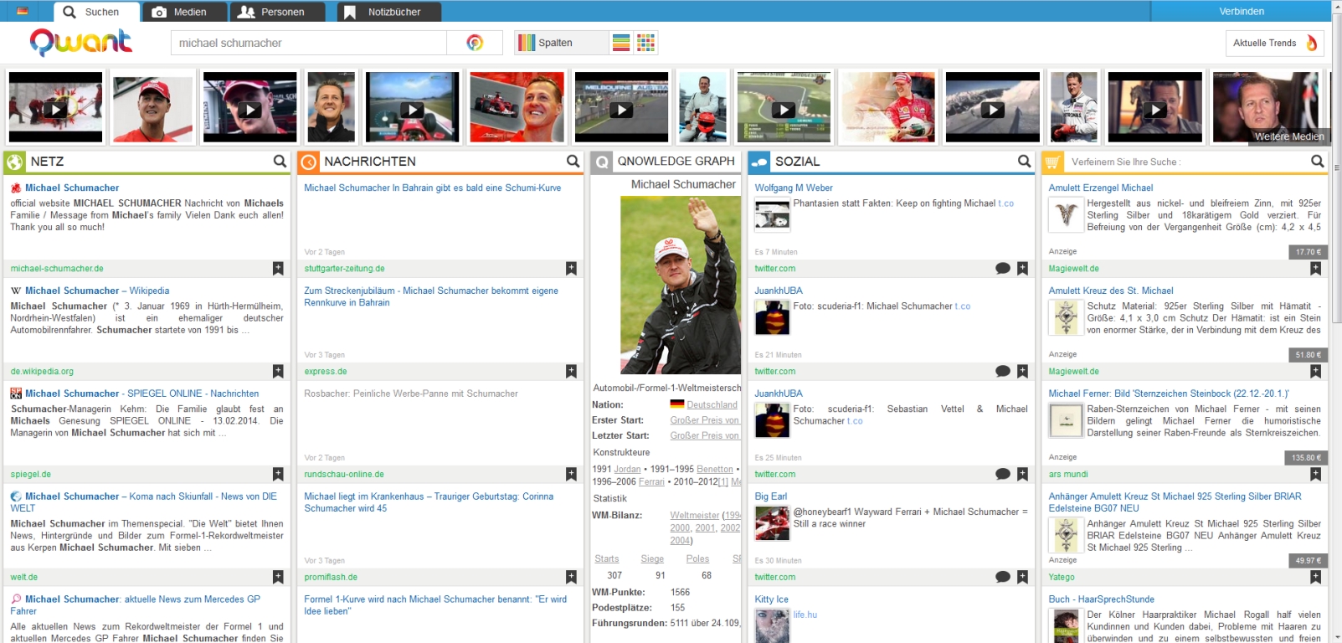Click the search icon in SOZIAL header

coord(1024,161)
